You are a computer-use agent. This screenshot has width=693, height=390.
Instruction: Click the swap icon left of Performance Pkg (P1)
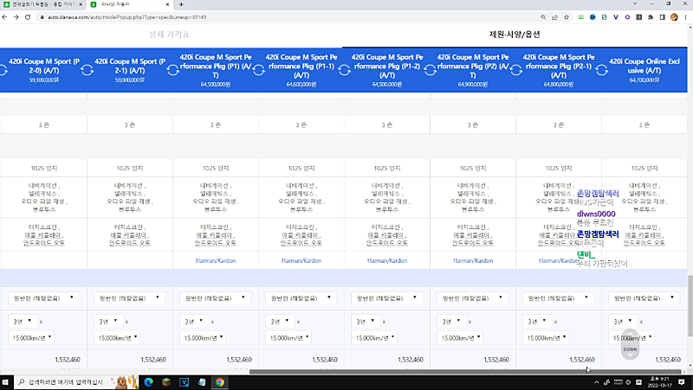click(172, 70)
